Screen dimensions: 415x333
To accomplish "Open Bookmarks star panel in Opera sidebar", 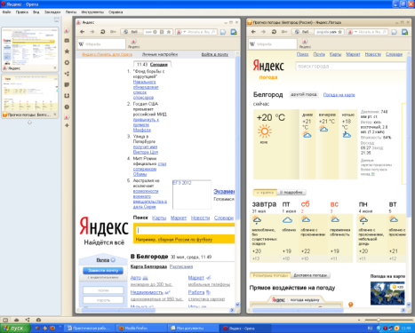I will pyautogui.click(x=67, y=52).
